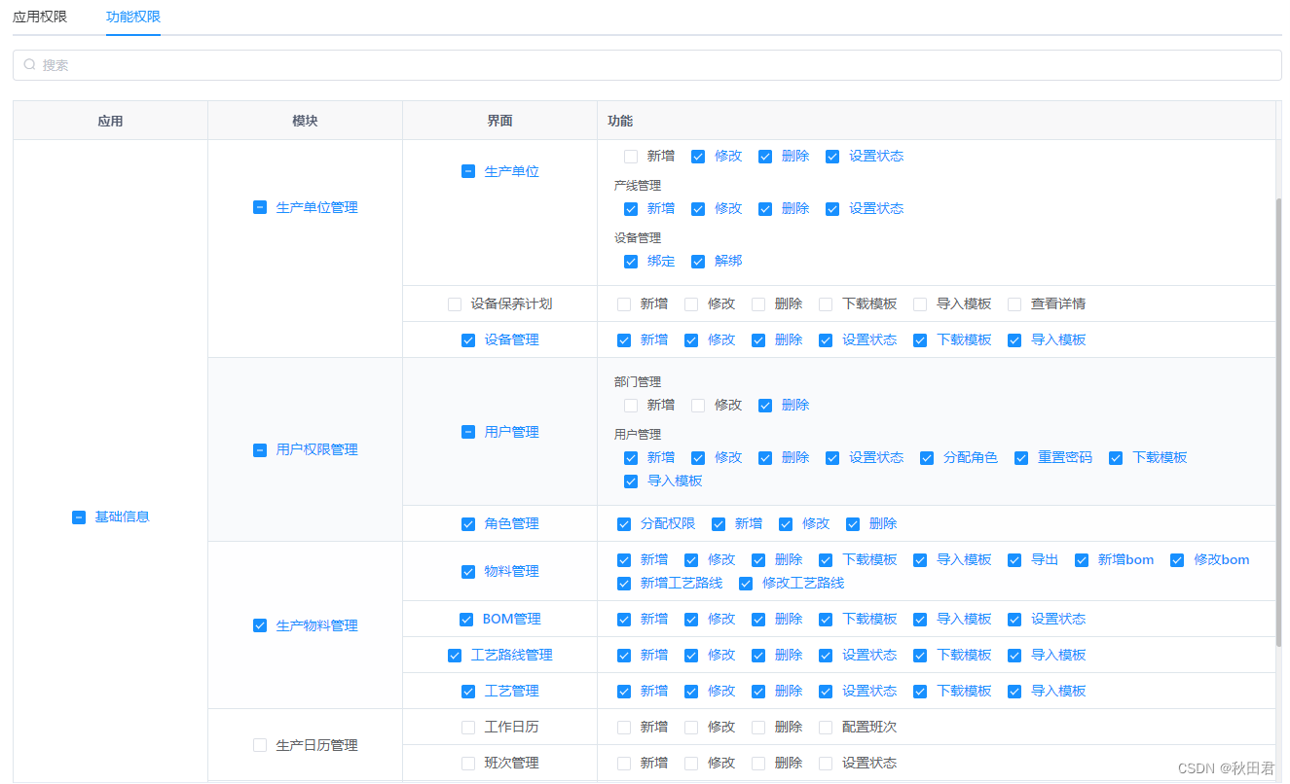Uncheck the 新增bom permission checkbox
The width and height of the screenshot is (1290, 784).
(1081, 559)
